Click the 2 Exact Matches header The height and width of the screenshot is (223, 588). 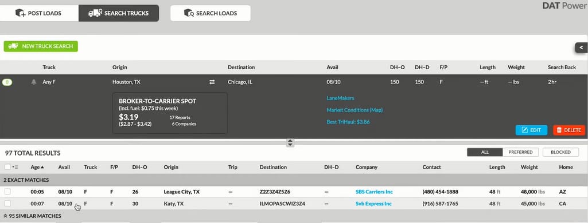coord(26,180)
